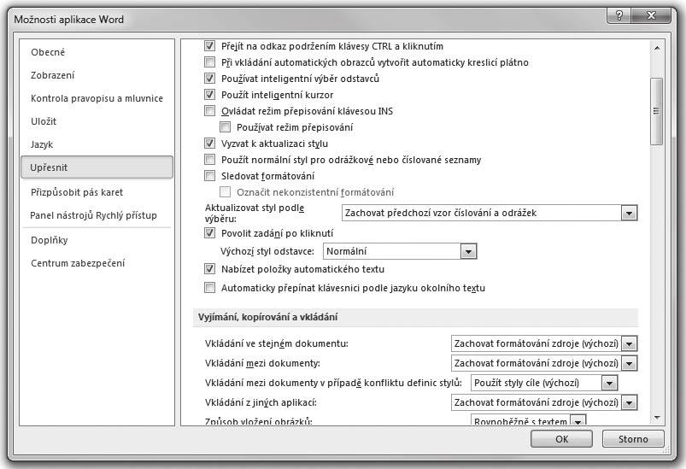686x469 pixels.
Task: Toggle Přejít na odkaz podržením klávesy CTRL
Action: [x=210, y=46]
